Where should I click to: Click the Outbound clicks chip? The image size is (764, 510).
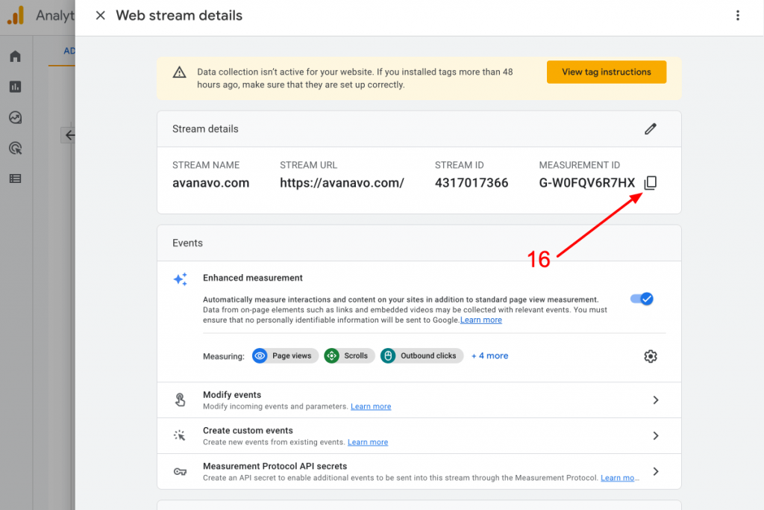pyautogui.click(x=422, y=356)
